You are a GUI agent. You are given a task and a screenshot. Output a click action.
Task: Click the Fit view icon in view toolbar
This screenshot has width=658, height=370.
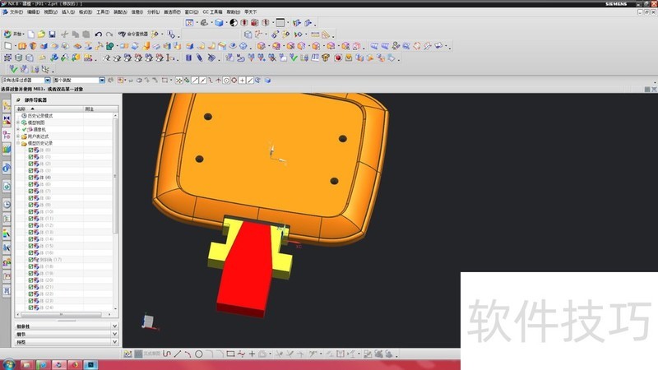click(x=190, y=23)
